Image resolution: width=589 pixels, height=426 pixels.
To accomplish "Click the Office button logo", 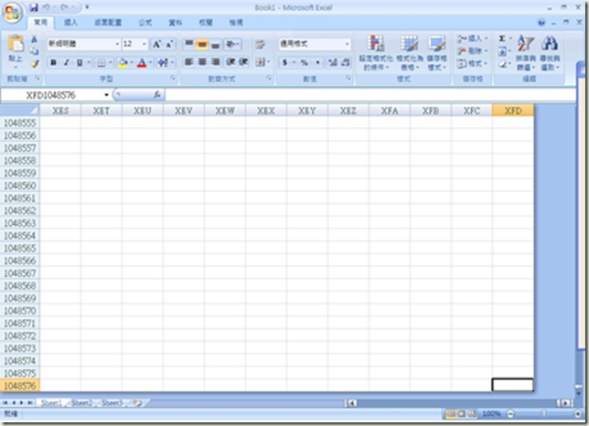I will coord(12,13).
